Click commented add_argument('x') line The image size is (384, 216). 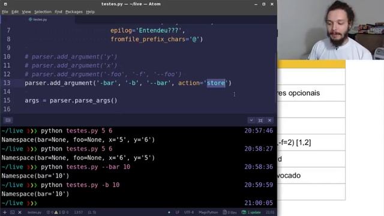point(71,65)
